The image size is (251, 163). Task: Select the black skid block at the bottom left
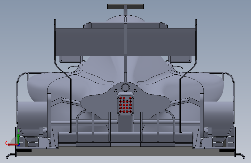coord(24,150)
